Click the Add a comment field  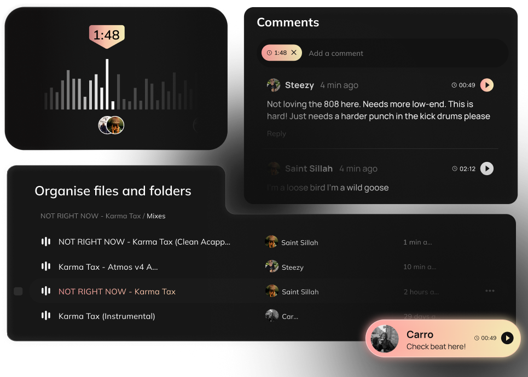404,53
